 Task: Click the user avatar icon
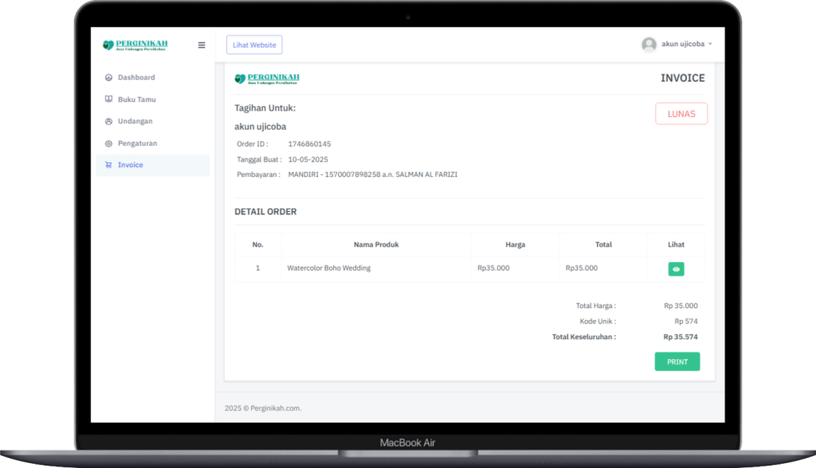pyautogui.click(x=649, y=45)
